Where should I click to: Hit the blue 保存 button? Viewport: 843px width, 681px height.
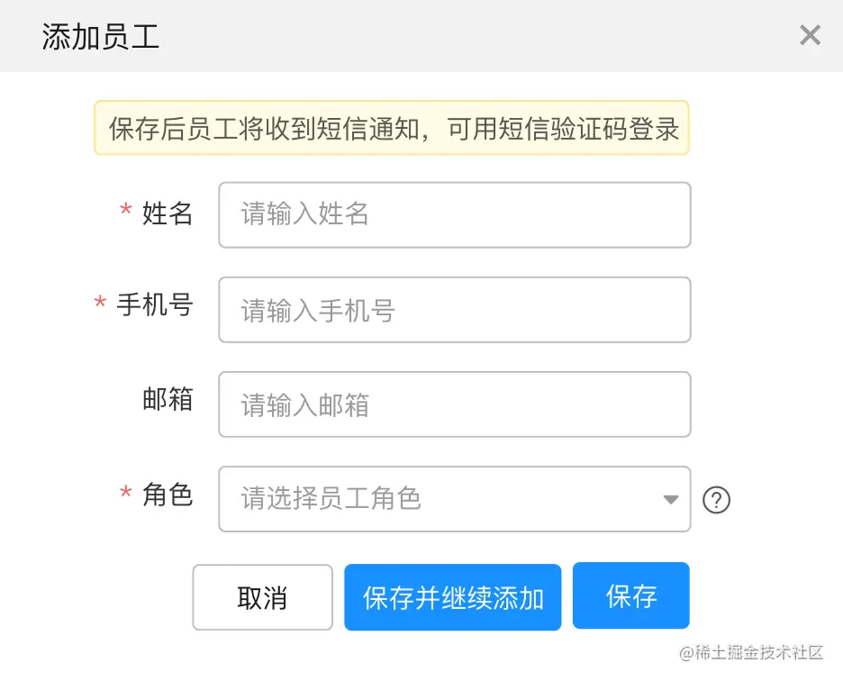[630, 595]
